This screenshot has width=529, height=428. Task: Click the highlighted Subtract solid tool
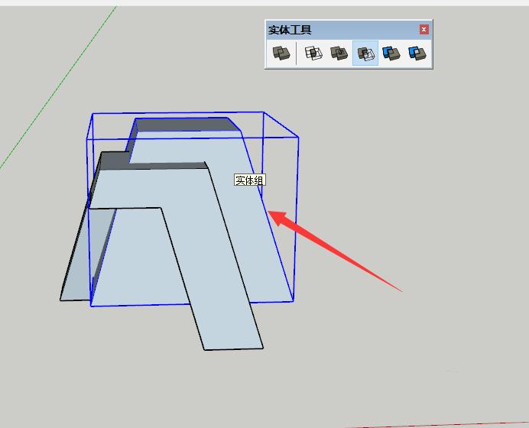pyautogui.click(x=365, y=53)
